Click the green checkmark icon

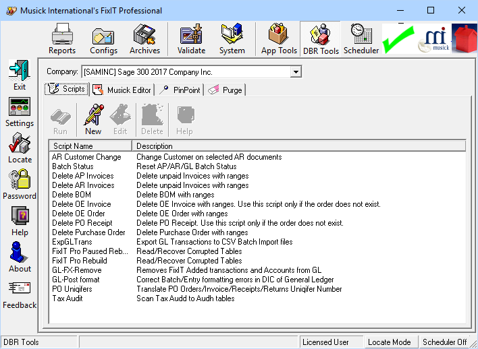[x=398, y=39]
